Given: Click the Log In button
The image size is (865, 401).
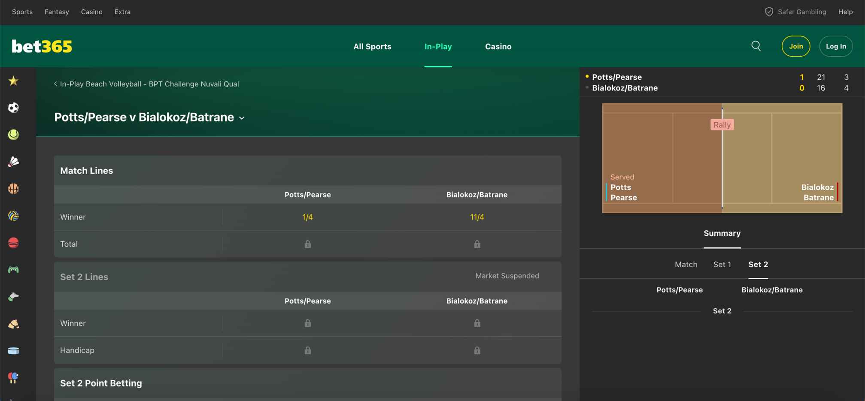Looking at the screenshot, I should (x=836, y=46).
